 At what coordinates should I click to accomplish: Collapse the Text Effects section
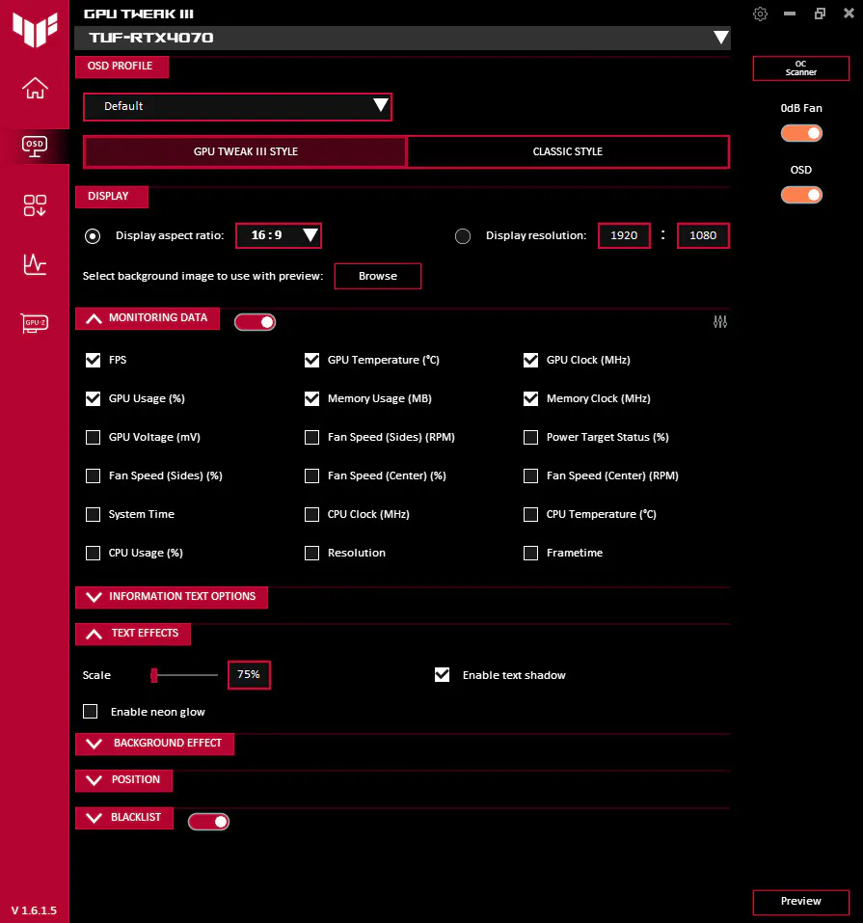(133, 634)
